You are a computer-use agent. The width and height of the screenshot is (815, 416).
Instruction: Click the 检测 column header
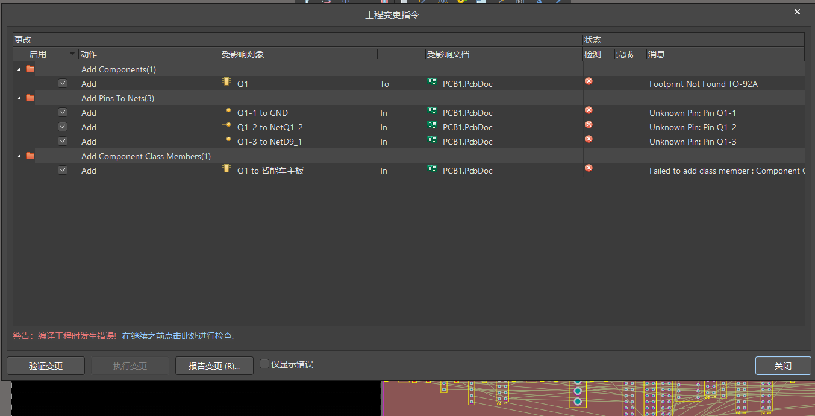tap(599, 54)
